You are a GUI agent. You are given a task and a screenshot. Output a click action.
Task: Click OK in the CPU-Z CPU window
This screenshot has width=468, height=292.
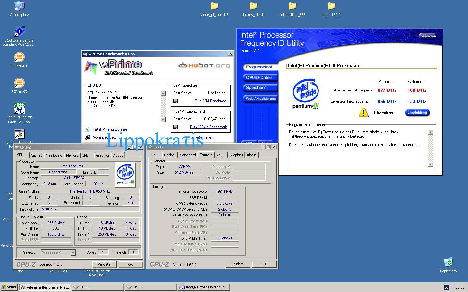click(x=130, y=264)
